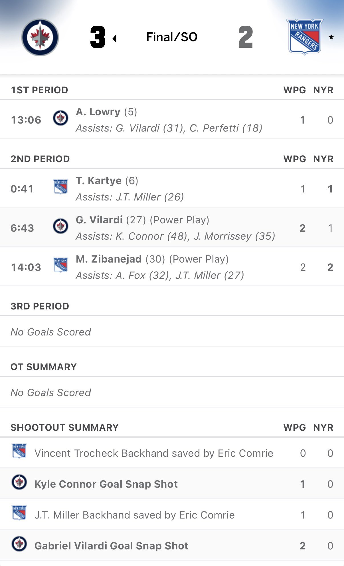
Task: Tap the Shootout Summary section header
Action: 64,428
